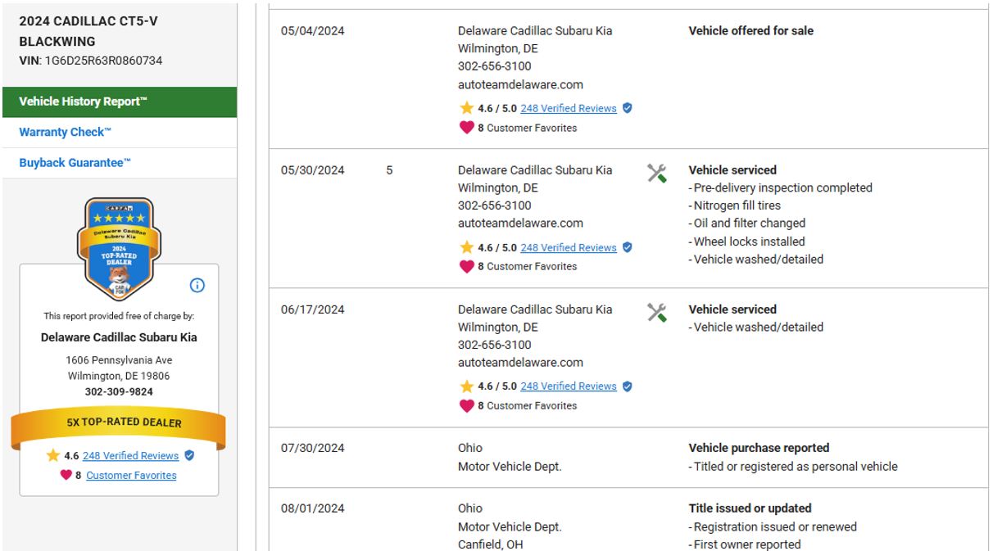993x551 pixels.
Task: Open 248 Verified Reviews in the 05/30/2024 entry
Action: (x=568, y=247)
